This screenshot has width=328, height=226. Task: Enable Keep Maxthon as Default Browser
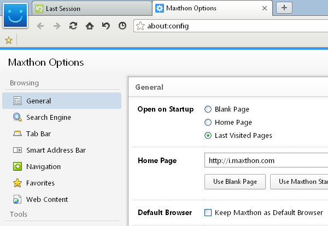pos(208,213)
